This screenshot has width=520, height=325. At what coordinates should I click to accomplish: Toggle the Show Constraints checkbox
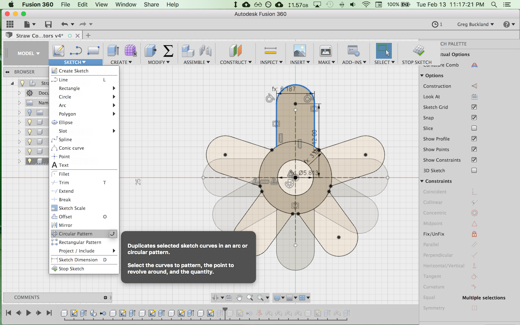point(474,160)
